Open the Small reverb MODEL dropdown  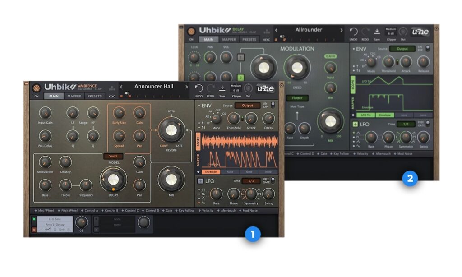tap(113, 156)
